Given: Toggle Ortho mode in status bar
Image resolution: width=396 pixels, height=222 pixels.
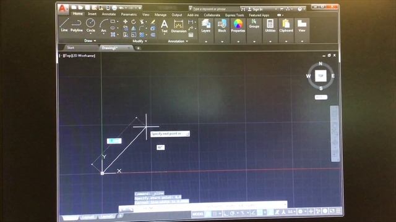Looking at the screenshot, I should pyautogui.click(x=226, y=213).
